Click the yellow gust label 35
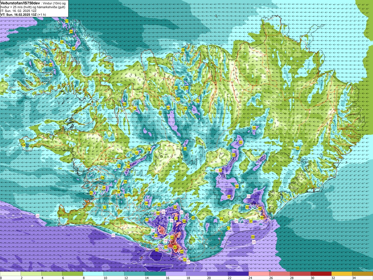373x280 pixels. click(x=182, y=252)
